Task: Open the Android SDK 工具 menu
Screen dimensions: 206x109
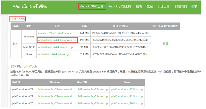Action: (92, 6)
